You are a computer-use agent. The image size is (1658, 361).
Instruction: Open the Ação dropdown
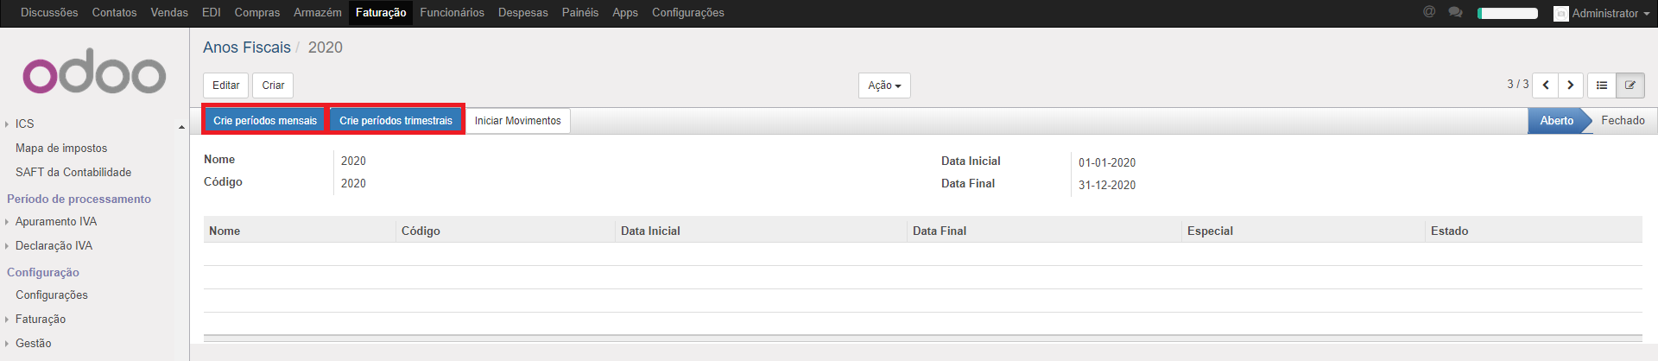pyautogui.click(x=884, y=85)
